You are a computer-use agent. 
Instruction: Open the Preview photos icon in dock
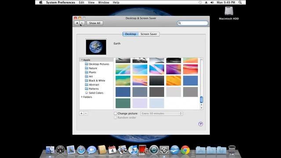click(x=122, y=150)
